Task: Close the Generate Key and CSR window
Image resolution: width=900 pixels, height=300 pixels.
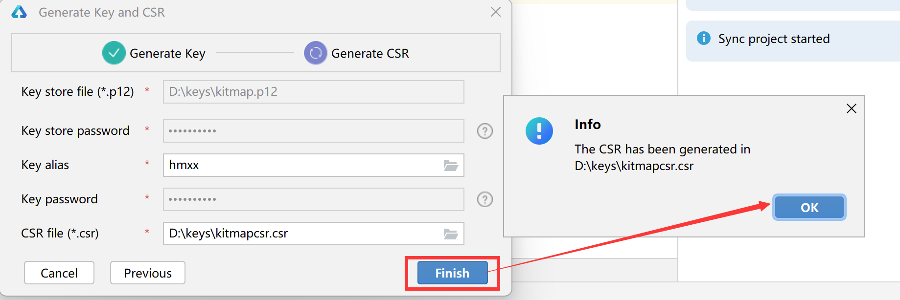Action: [x=496, y=12]
